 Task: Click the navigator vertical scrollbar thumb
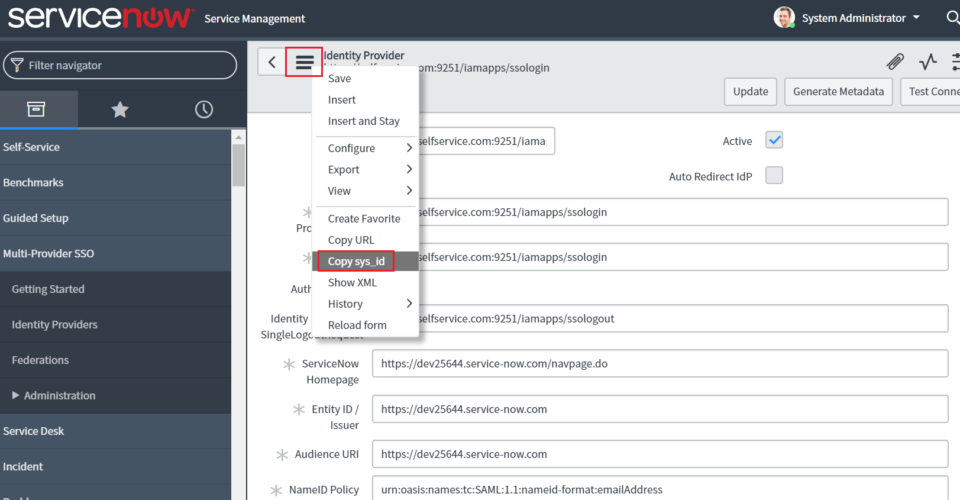(238, 165)
